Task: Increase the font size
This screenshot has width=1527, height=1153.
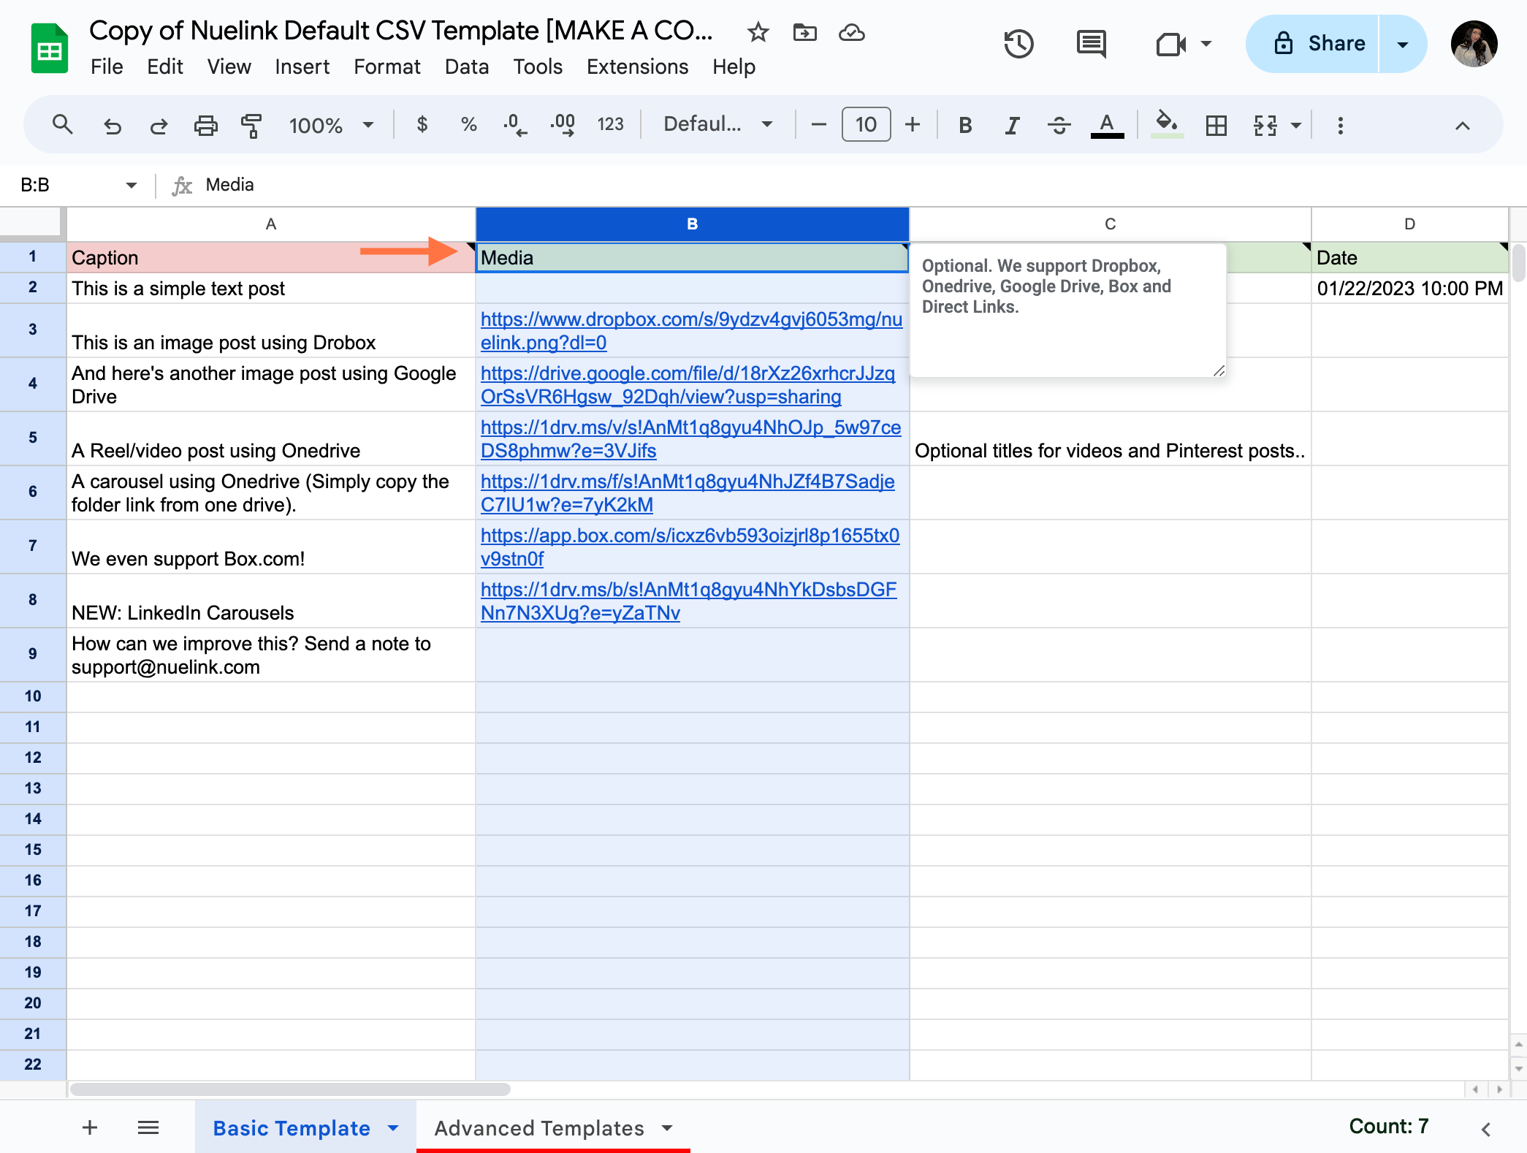Action: pyautogui.click(x=913, y=125)
